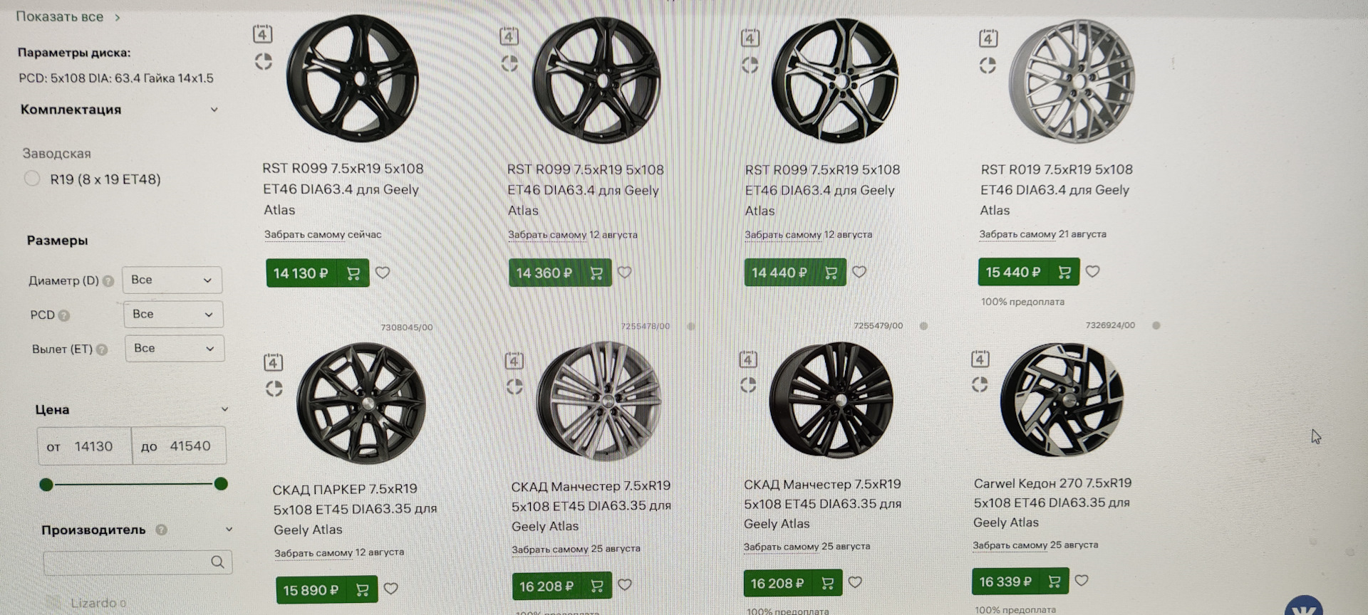Viewport: 1368px width, 615px height.
Task: Open the Вылет (ET) dropdown
Action: point(174,348)
